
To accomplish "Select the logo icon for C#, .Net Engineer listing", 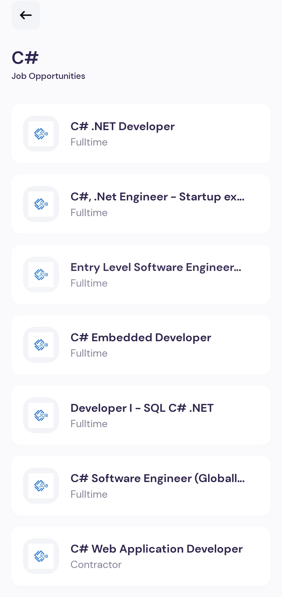I will pos(41,204).
